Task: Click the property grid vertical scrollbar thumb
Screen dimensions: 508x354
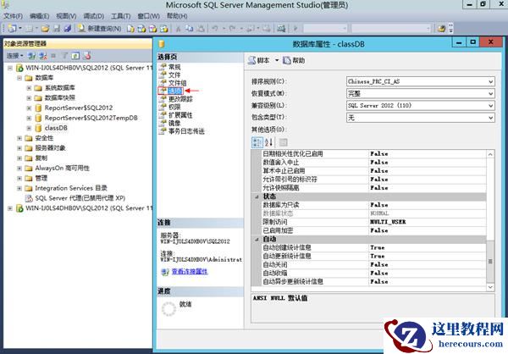Action: click(x=490, y=262)
